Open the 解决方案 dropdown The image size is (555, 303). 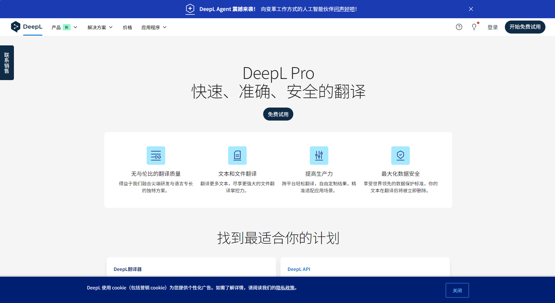pyautogui.click(x=100, y=27)
